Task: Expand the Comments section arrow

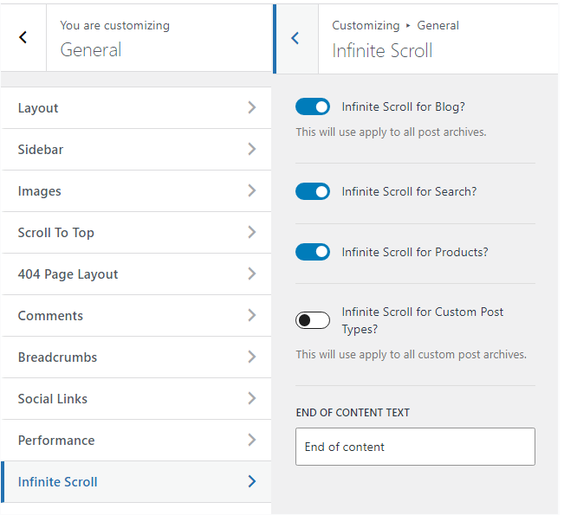Action: pyautogui.click(x=251, y=316)
